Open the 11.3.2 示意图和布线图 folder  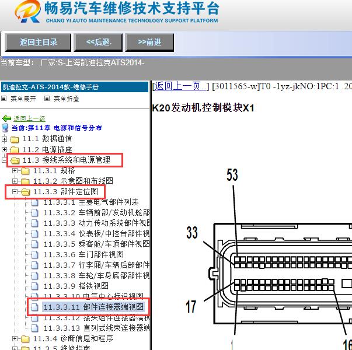coord(73,181)
